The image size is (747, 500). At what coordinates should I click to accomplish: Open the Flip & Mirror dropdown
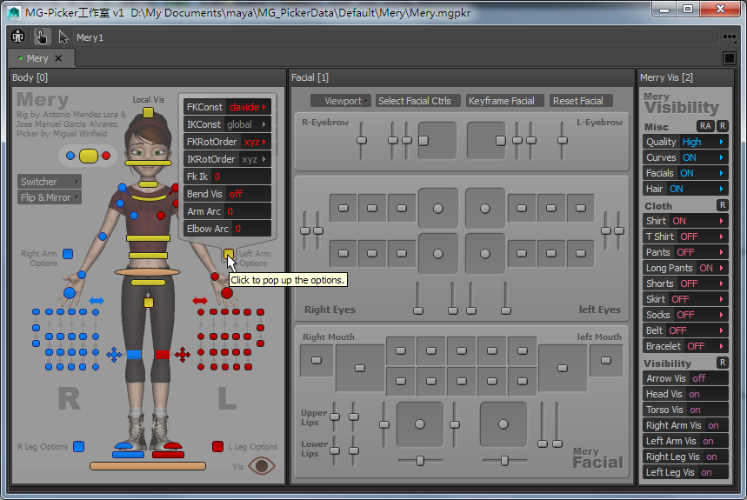[x=49, y=197]
